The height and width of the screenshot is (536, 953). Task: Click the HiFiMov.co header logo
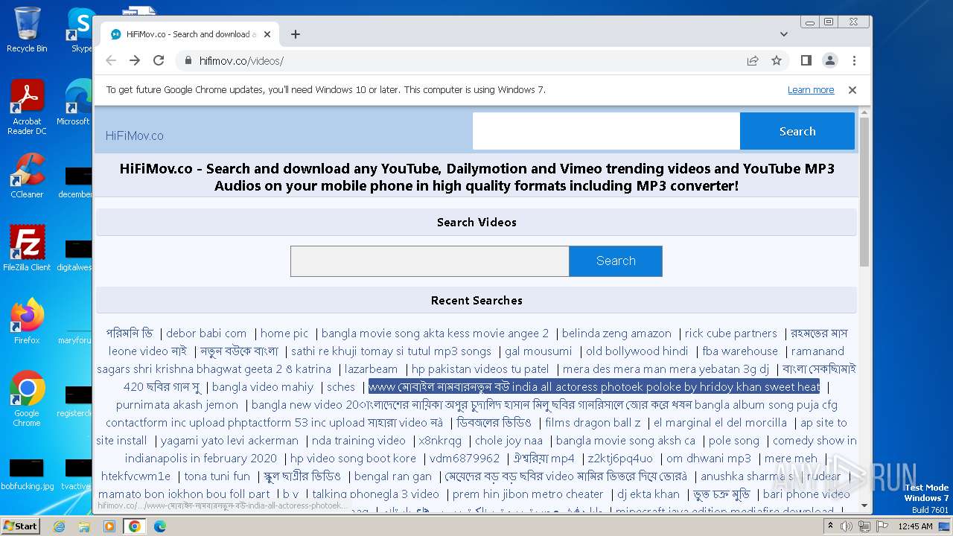coord(135,135)
